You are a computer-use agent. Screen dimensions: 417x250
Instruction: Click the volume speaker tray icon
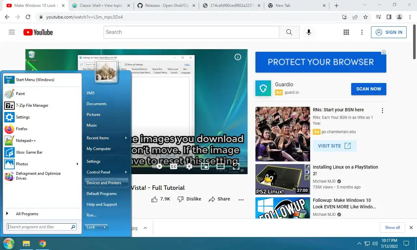point(375,243)
